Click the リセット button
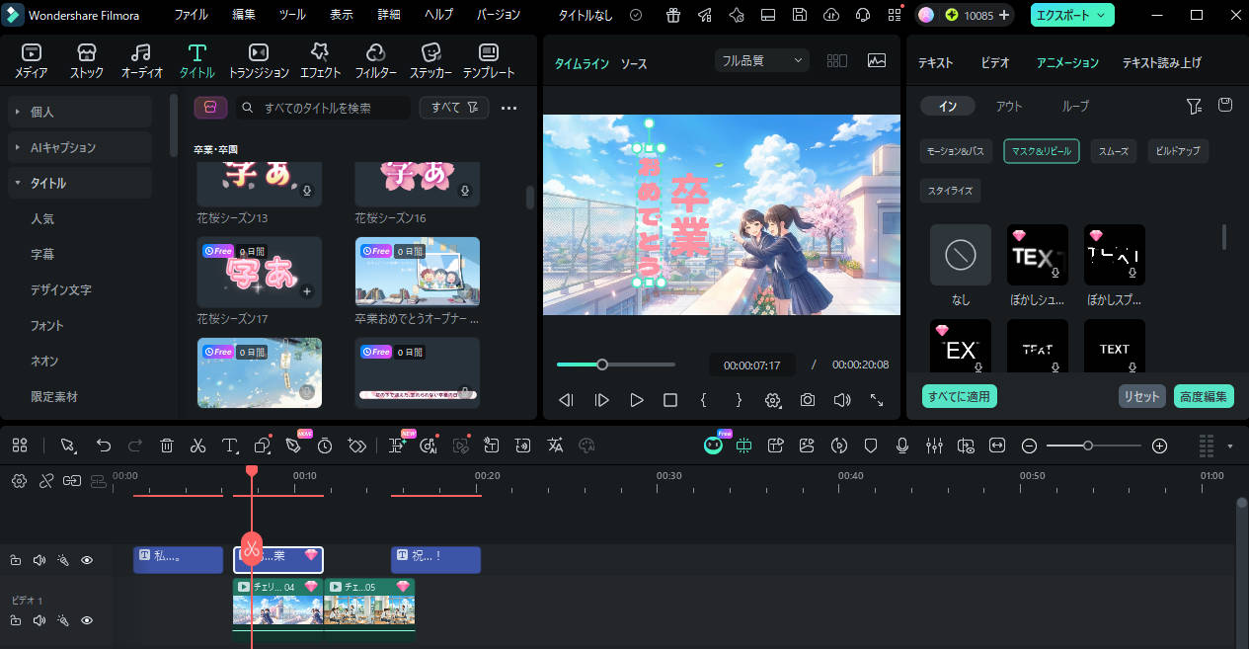The height and width of the screenshot is (649, 1249). coord(1141,396)
